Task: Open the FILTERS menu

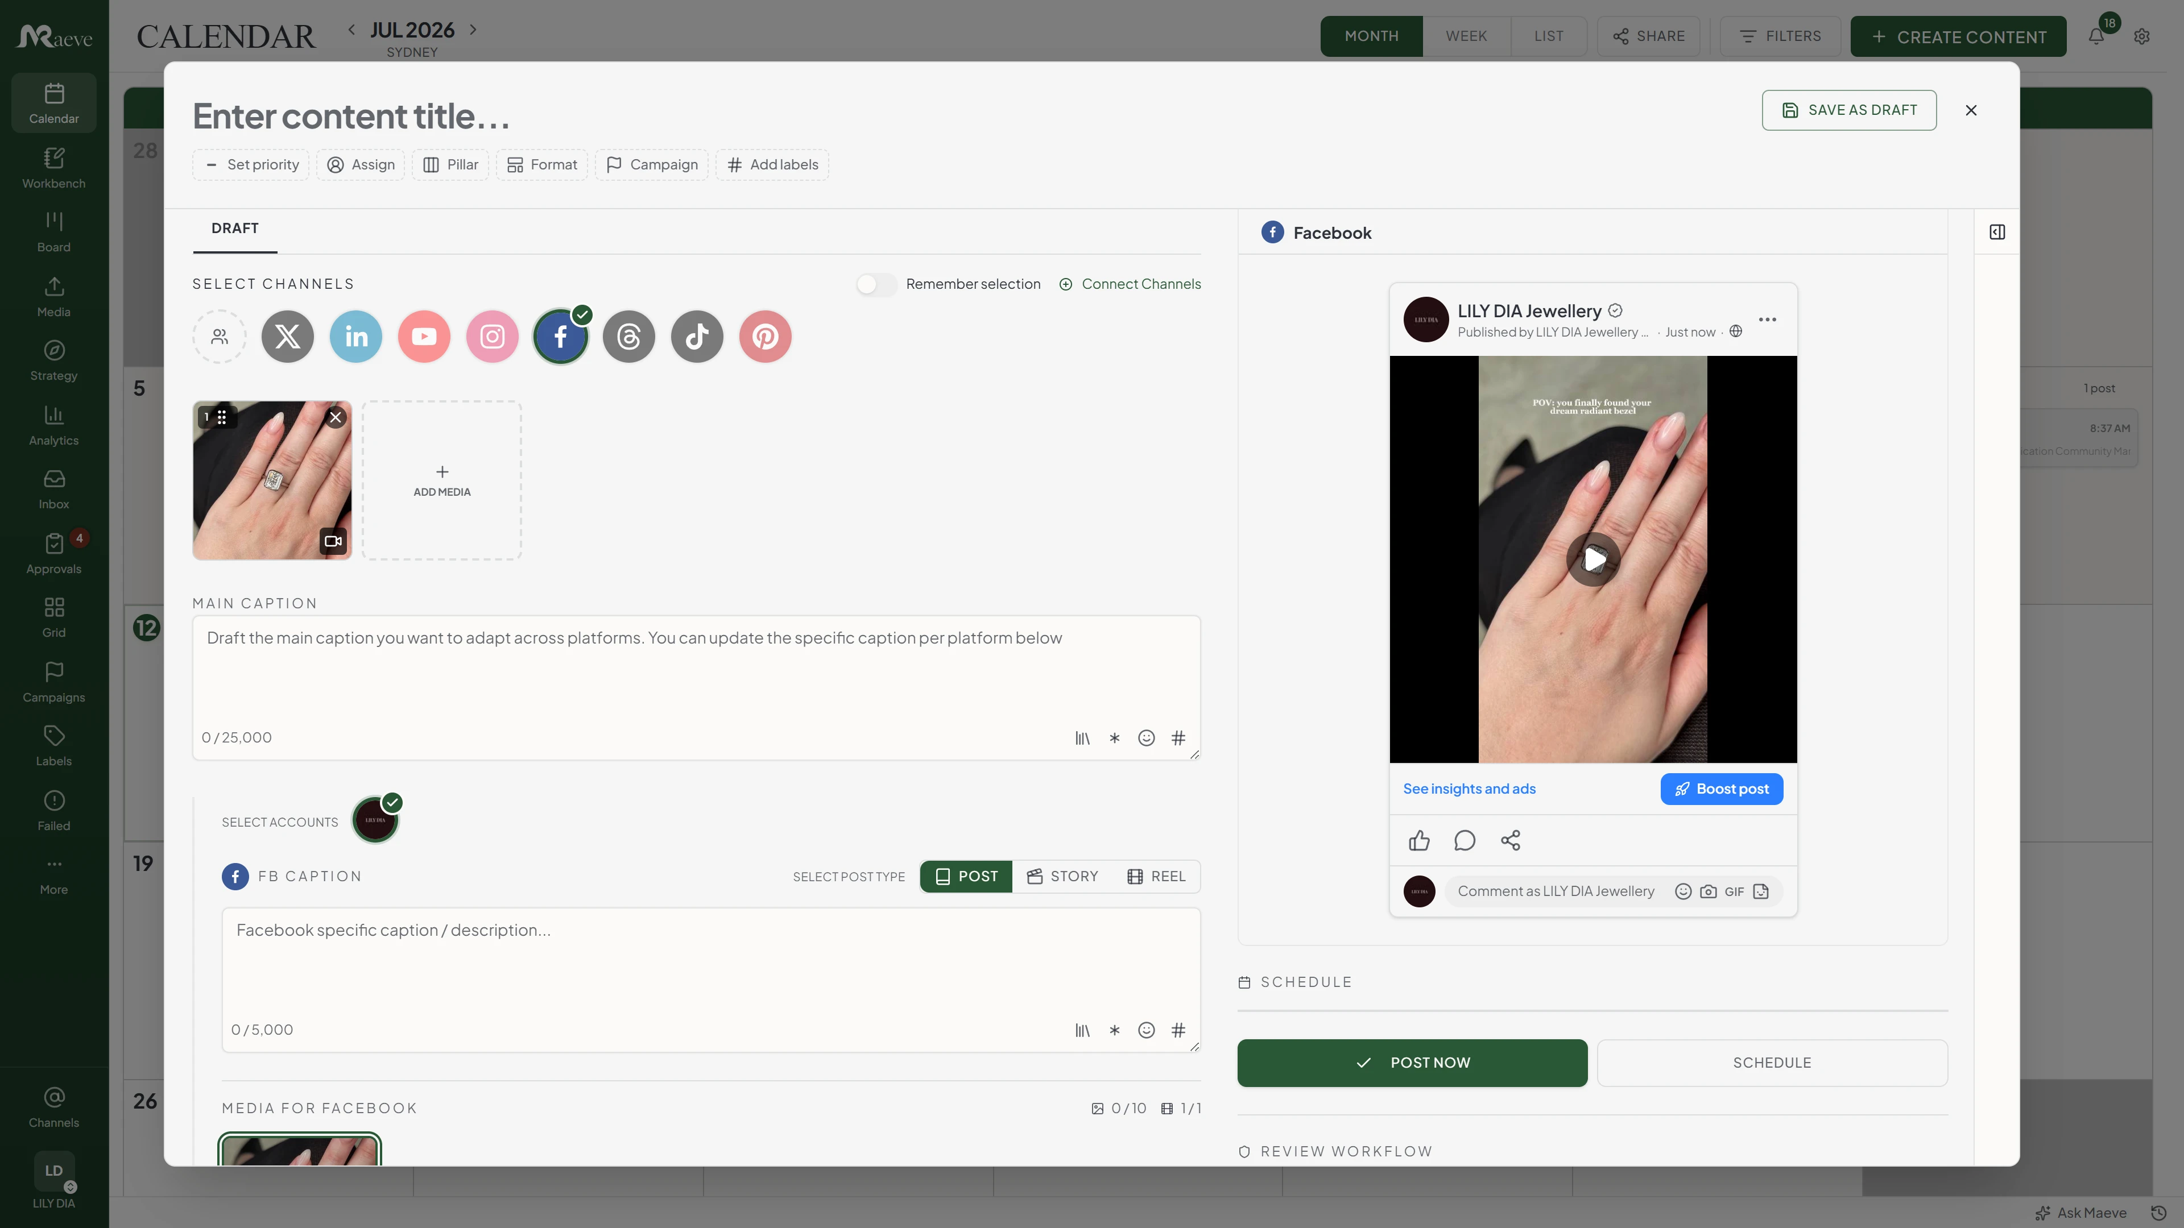Action: (x=1780, y=36)
